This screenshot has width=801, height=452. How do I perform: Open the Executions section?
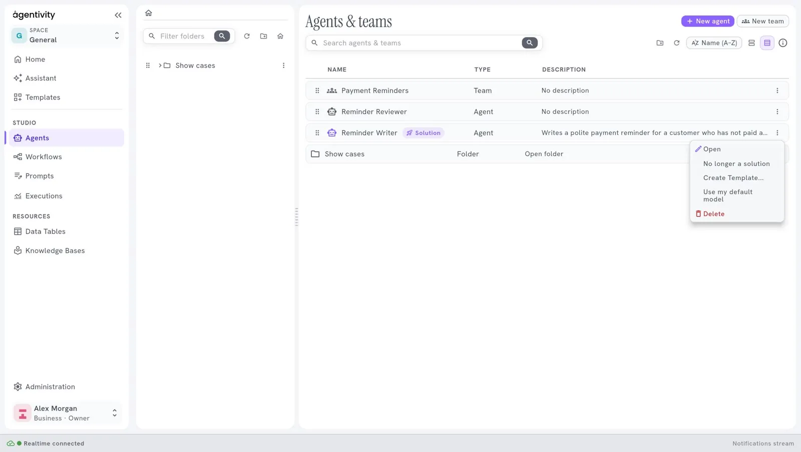[67, 196]
